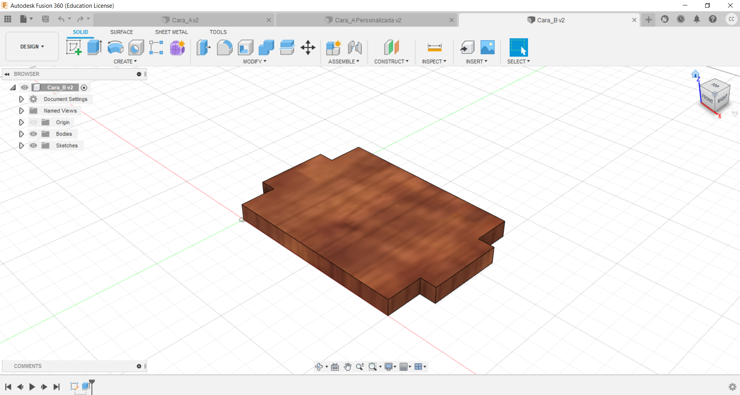Viewport: 740px width, 395px height.
Task: Expand the Document Settings tree node
Action: 21,99
